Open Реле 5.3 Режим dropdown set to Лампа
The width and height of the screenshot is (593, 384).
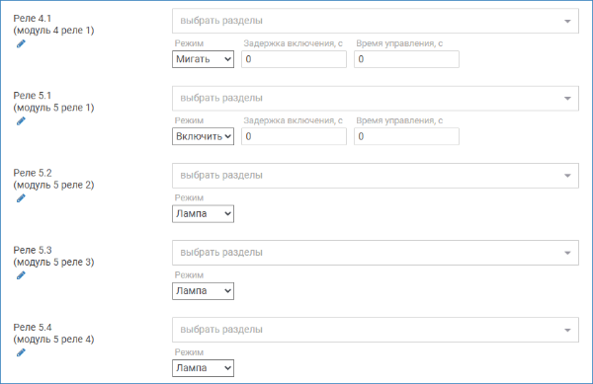click(203, 291)
